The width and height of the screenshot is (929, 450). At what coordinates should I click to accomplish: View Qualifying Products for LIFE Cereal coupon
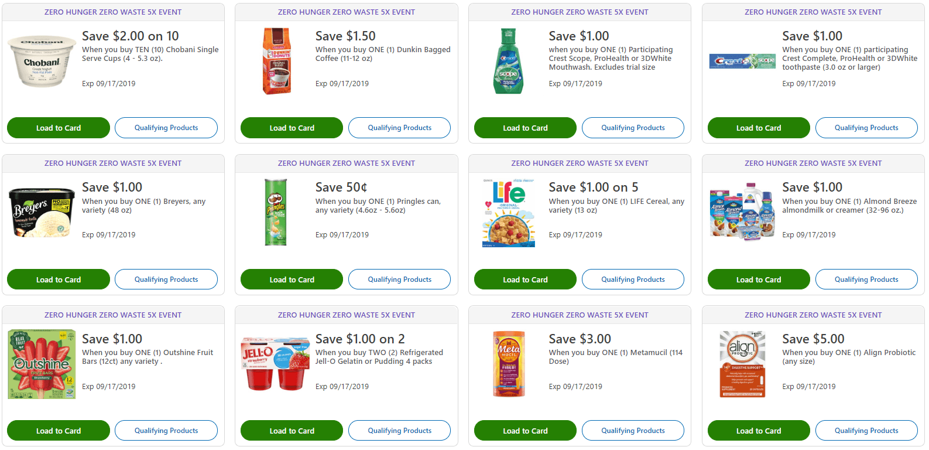point(633,279)
